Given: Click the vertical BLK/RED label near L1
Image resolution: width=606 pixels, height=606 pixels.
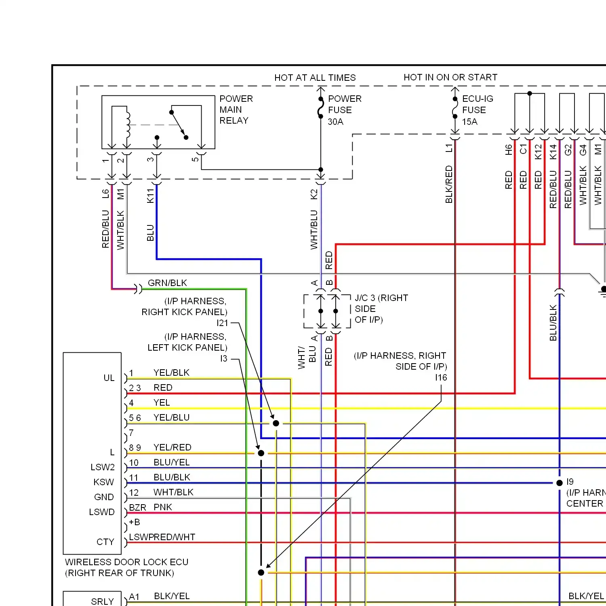Looking at the screenshot, I should click(x=449, y=184).
